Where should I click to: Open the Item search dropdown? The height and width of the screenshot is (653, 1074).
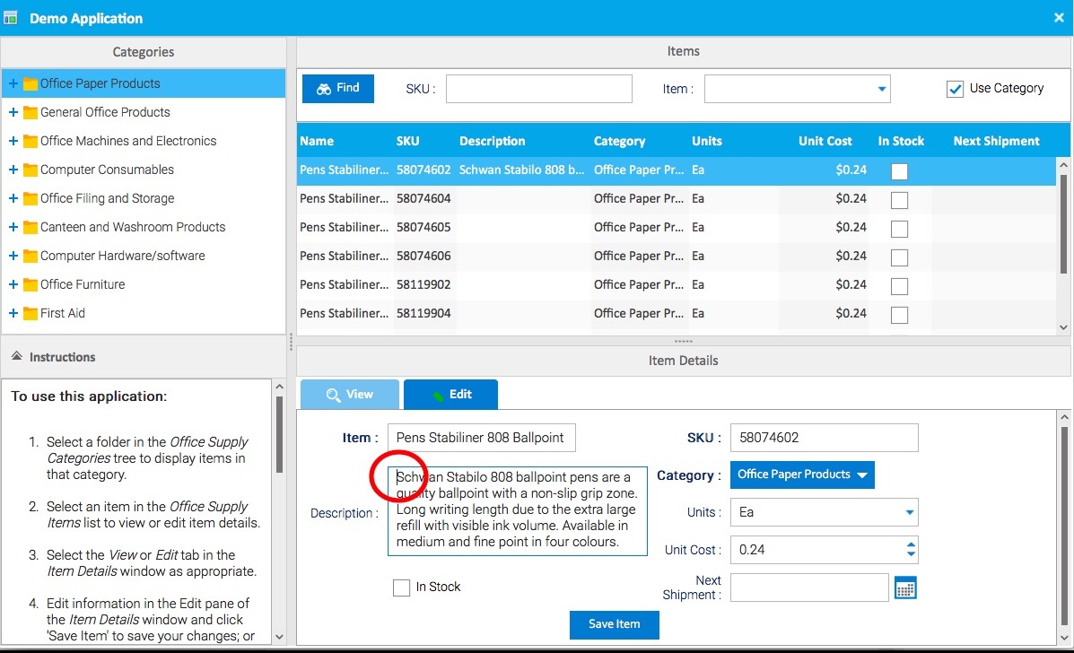881,89
